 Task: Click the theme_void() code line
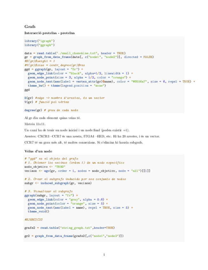38,211
